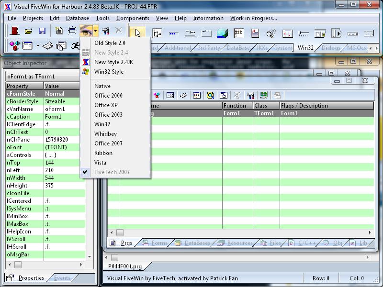Screen dimensions: 383x287
Task: Click the magnifier icon in project window toolbar
Action: pos(210,96)
